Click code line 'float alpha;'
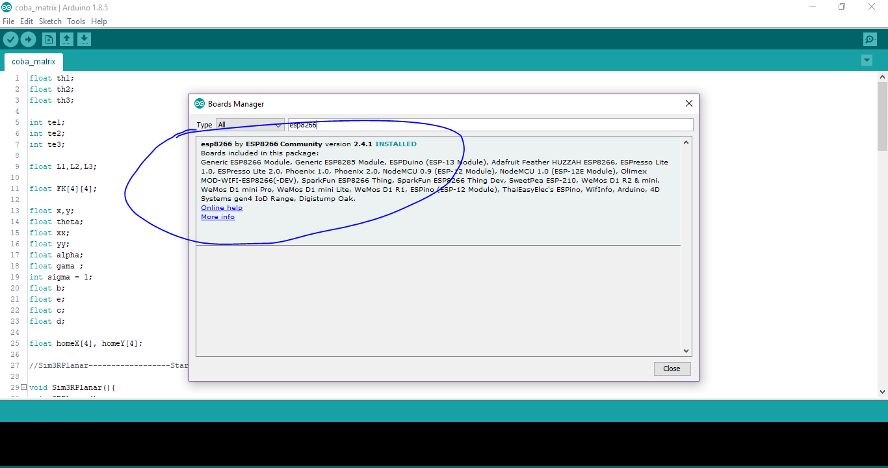The image size is (888, 468). (x=57, y=255)
